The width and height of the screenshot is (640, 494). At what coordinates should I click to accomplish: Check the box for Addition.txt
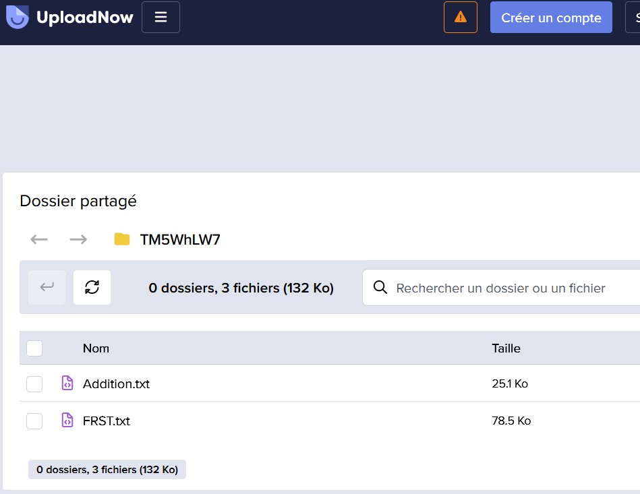click(x=34, y=384)
